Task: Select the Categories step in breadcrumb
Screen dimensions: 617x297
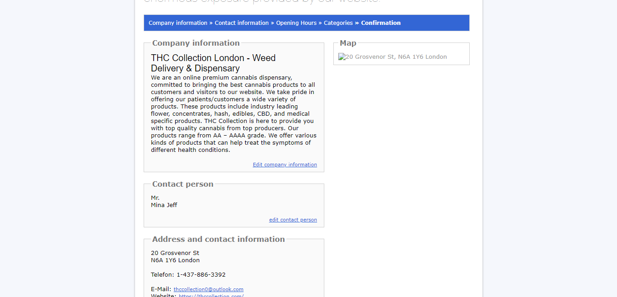Action: point(338,23)
